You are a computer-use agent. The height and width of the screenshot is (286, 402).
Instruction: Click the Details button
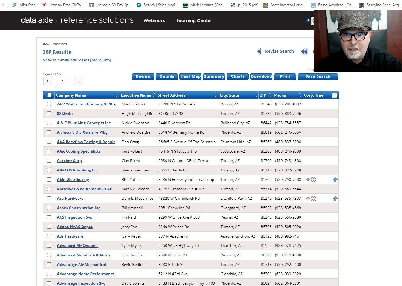point(167,76)
